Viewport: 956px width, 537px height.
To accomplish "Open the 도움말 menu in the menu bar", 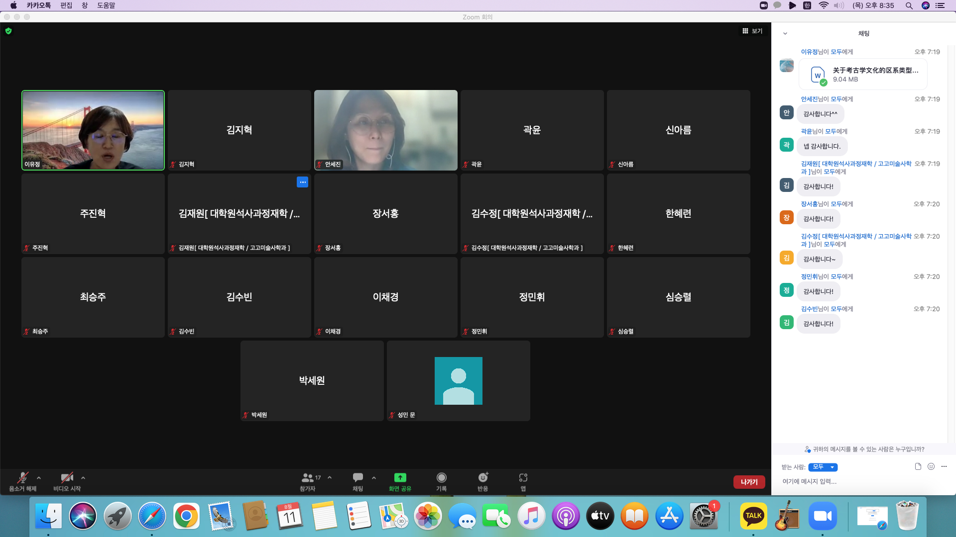I will tap(106, 5).
